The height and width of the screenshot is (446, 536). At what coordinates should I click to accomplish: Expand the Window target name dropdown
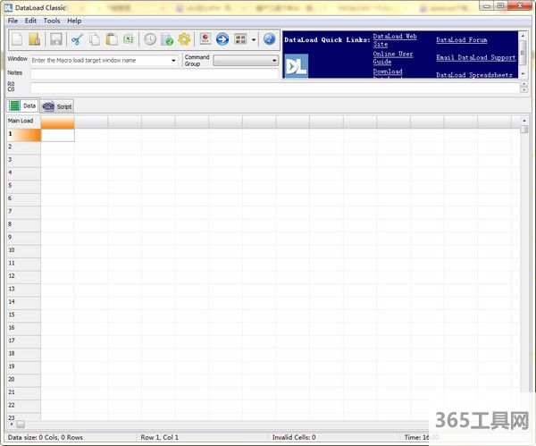pos(173,61)
